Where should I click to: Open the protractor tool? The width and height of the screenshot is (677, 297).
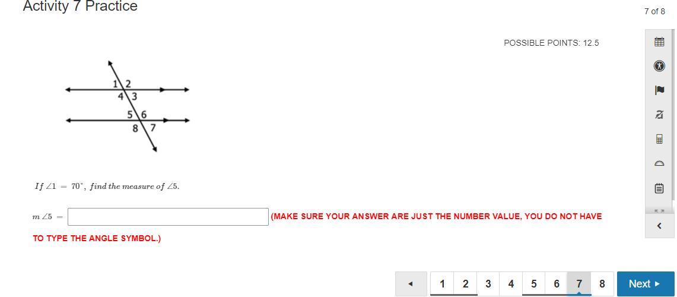pos(659,163)
